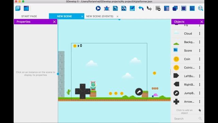This screenshot has height=123, width=218.
Task: Click the second blue toolbar icon beside project manager
Action: point(26,8)
